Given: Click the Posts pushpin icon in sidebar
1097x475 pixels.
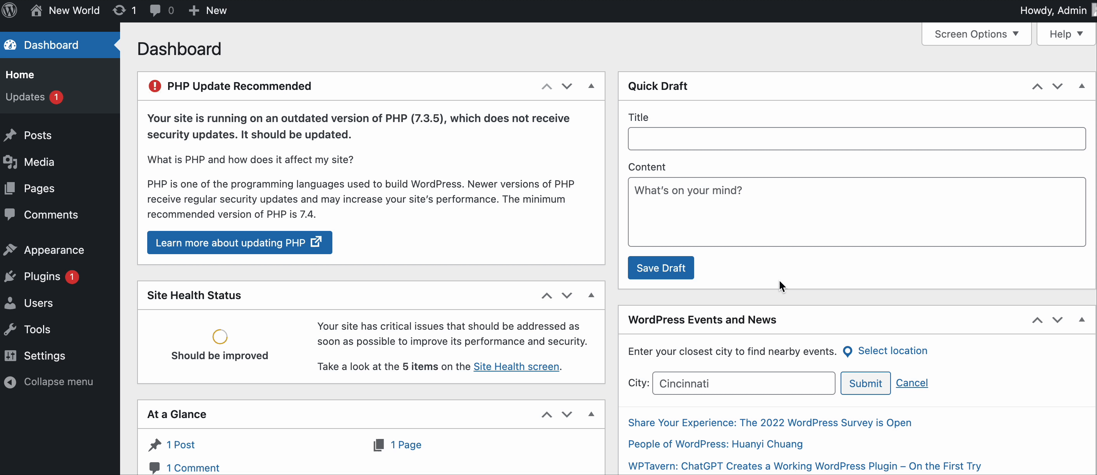Looking at the screenshot, I should point(10,135).
